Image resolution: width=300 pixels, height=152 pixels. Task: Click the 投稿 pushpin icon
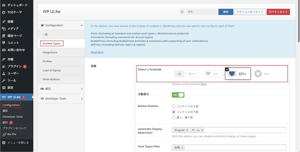(x=4, y=22)
